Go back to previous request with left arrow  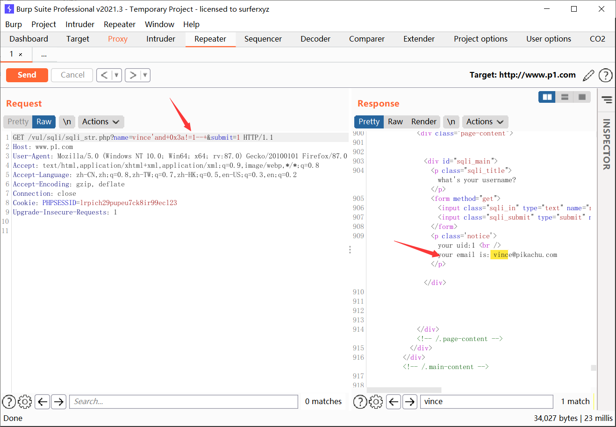(x=104, y=75)
